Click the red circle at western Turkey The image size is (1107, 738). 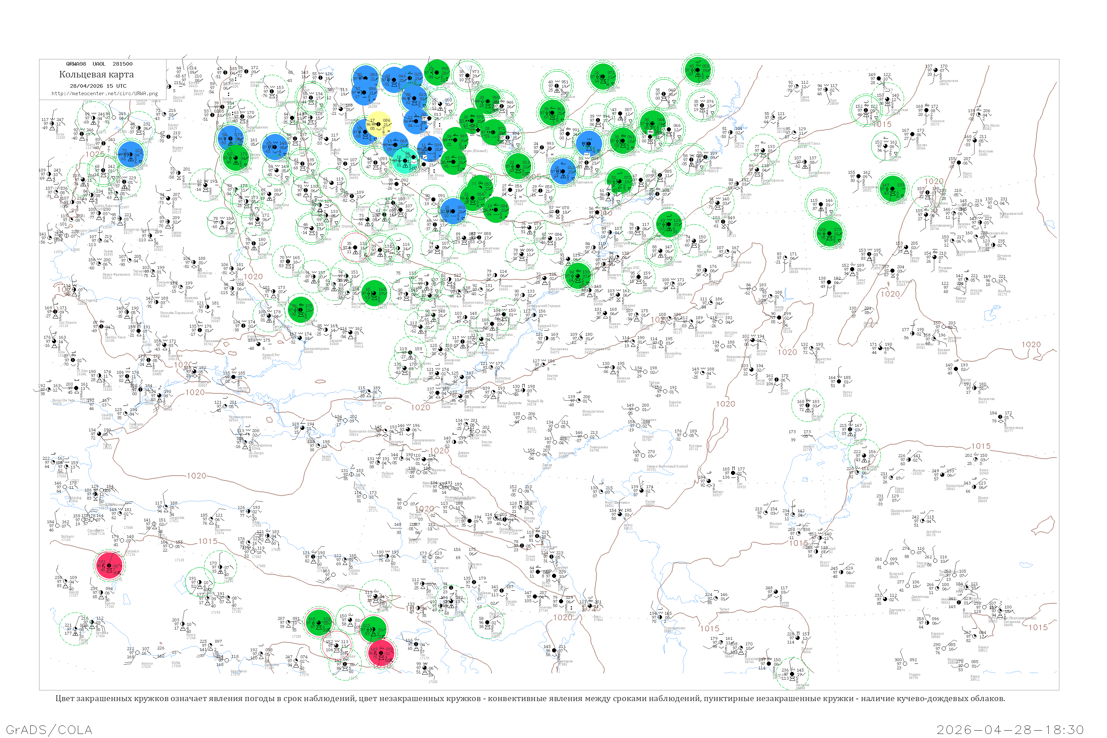[109, 565]
